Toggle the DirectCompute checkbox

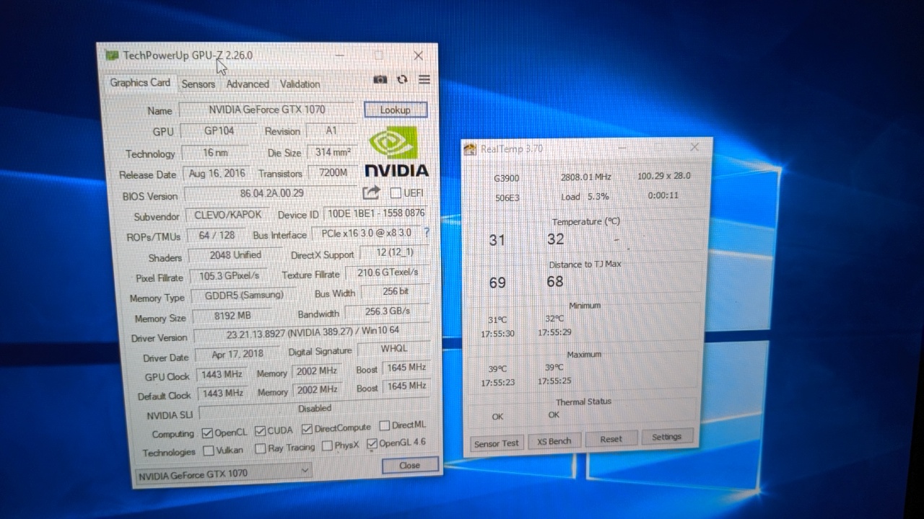click(308, 428)
